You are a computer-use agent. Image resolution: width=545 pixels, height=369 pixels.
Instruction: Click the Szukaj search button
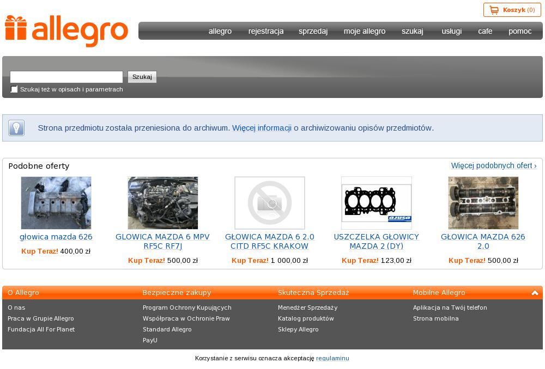click(x=142, y=77)
